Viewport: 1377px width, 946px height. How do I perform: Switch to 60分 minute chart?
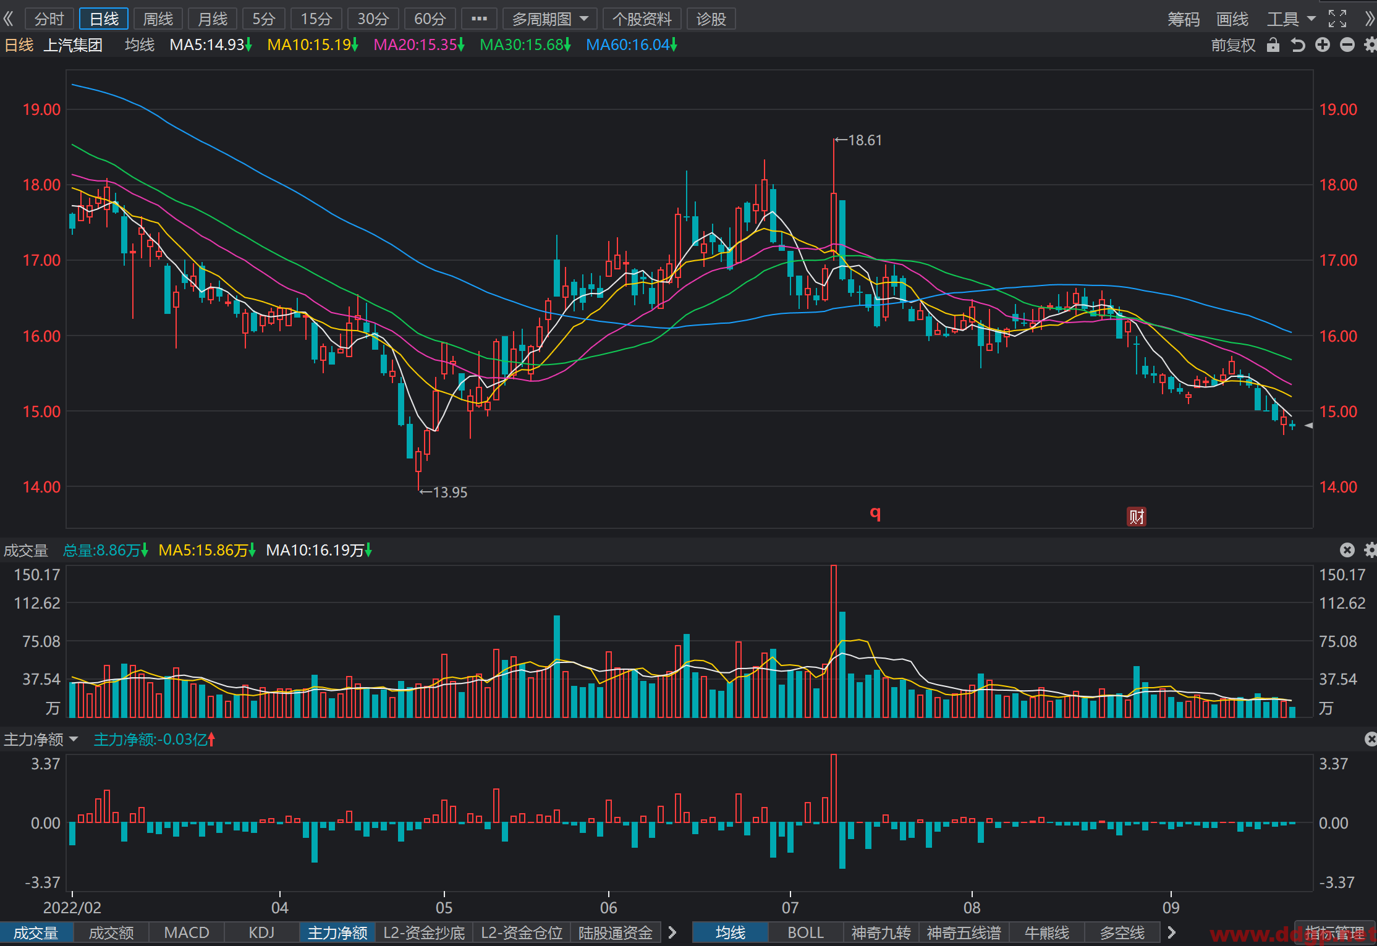(x=430, y=19)
